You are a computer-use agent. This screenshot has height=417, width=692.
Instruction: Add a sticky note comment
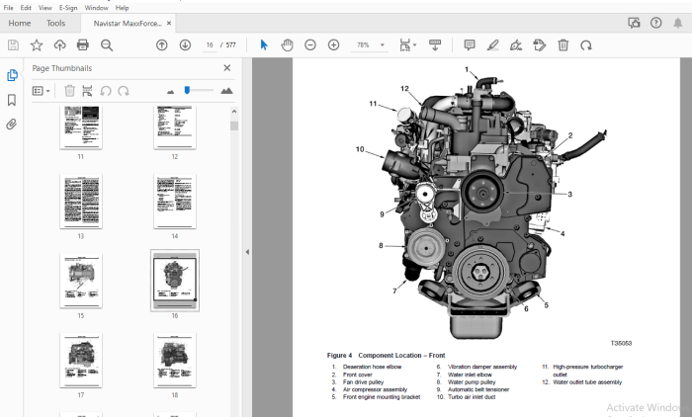click(x=470, y=45)
